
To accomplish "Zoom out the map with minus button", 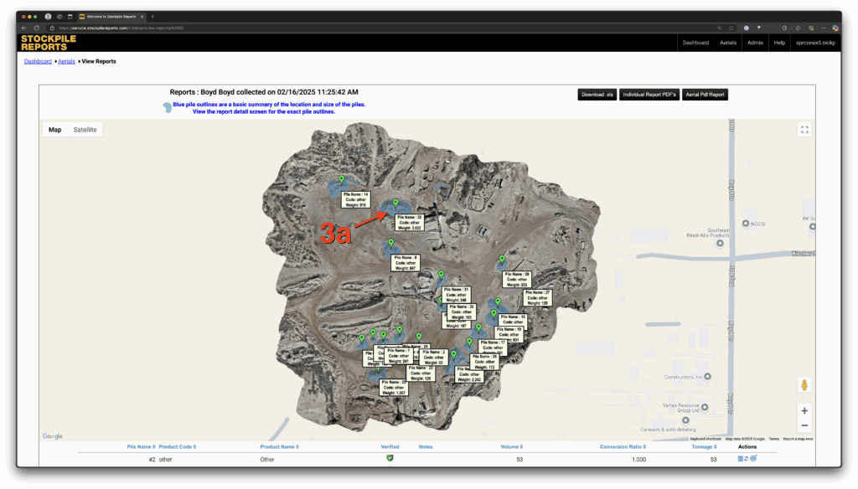I will 804,425.
